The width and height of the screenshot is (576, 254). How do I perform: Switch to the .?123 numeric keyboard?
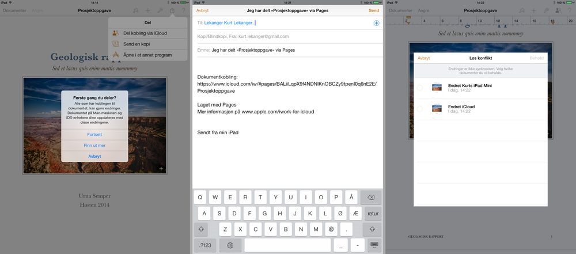click(x=205, y=245)
